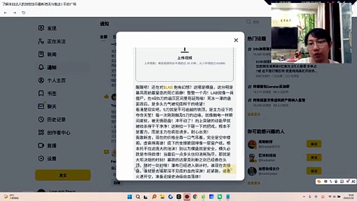Viewport: 357px width, 201px height.
Task: Go back with the browser back arrow
Action: 6,13
